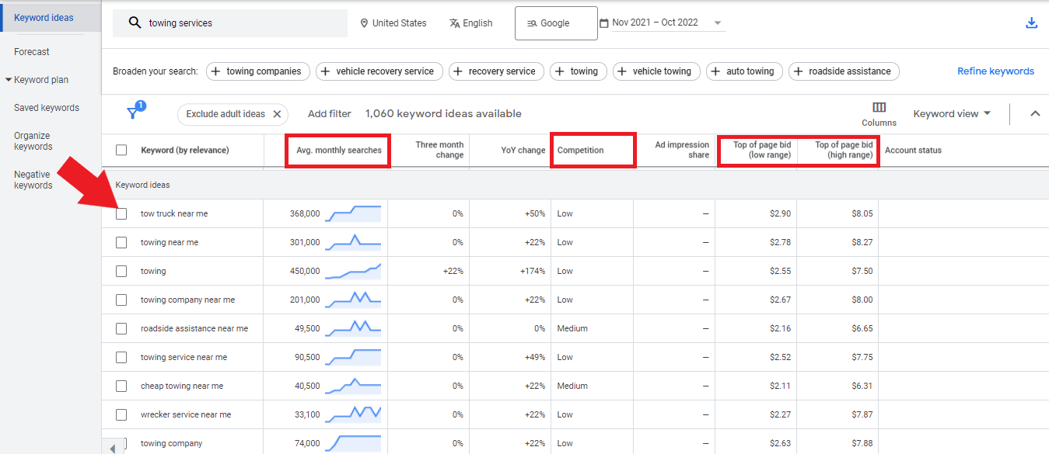Switch to the Forecast section
This screenshot has width=1049, height=454.
tap(32, 51)
